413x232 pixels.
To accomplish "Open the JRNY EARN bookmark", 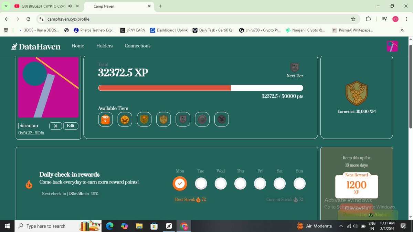I will (133, 30).
